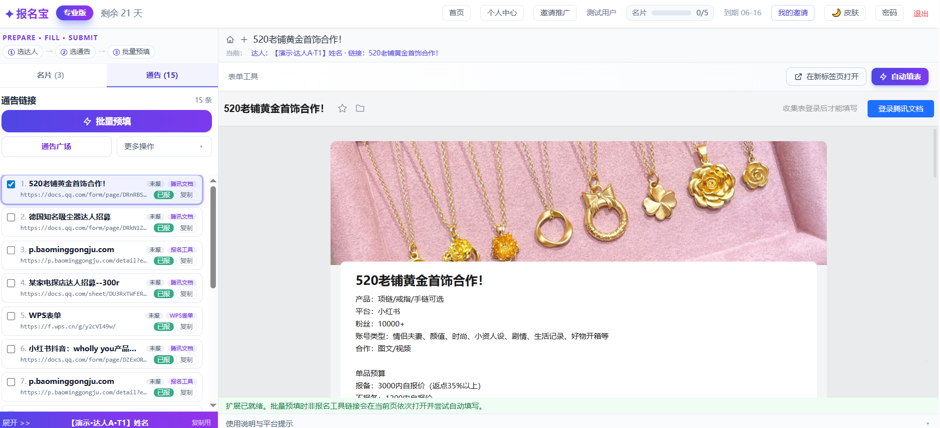
Task: Click the 报名工具 tag on item 3
Action: pos(182,250)
